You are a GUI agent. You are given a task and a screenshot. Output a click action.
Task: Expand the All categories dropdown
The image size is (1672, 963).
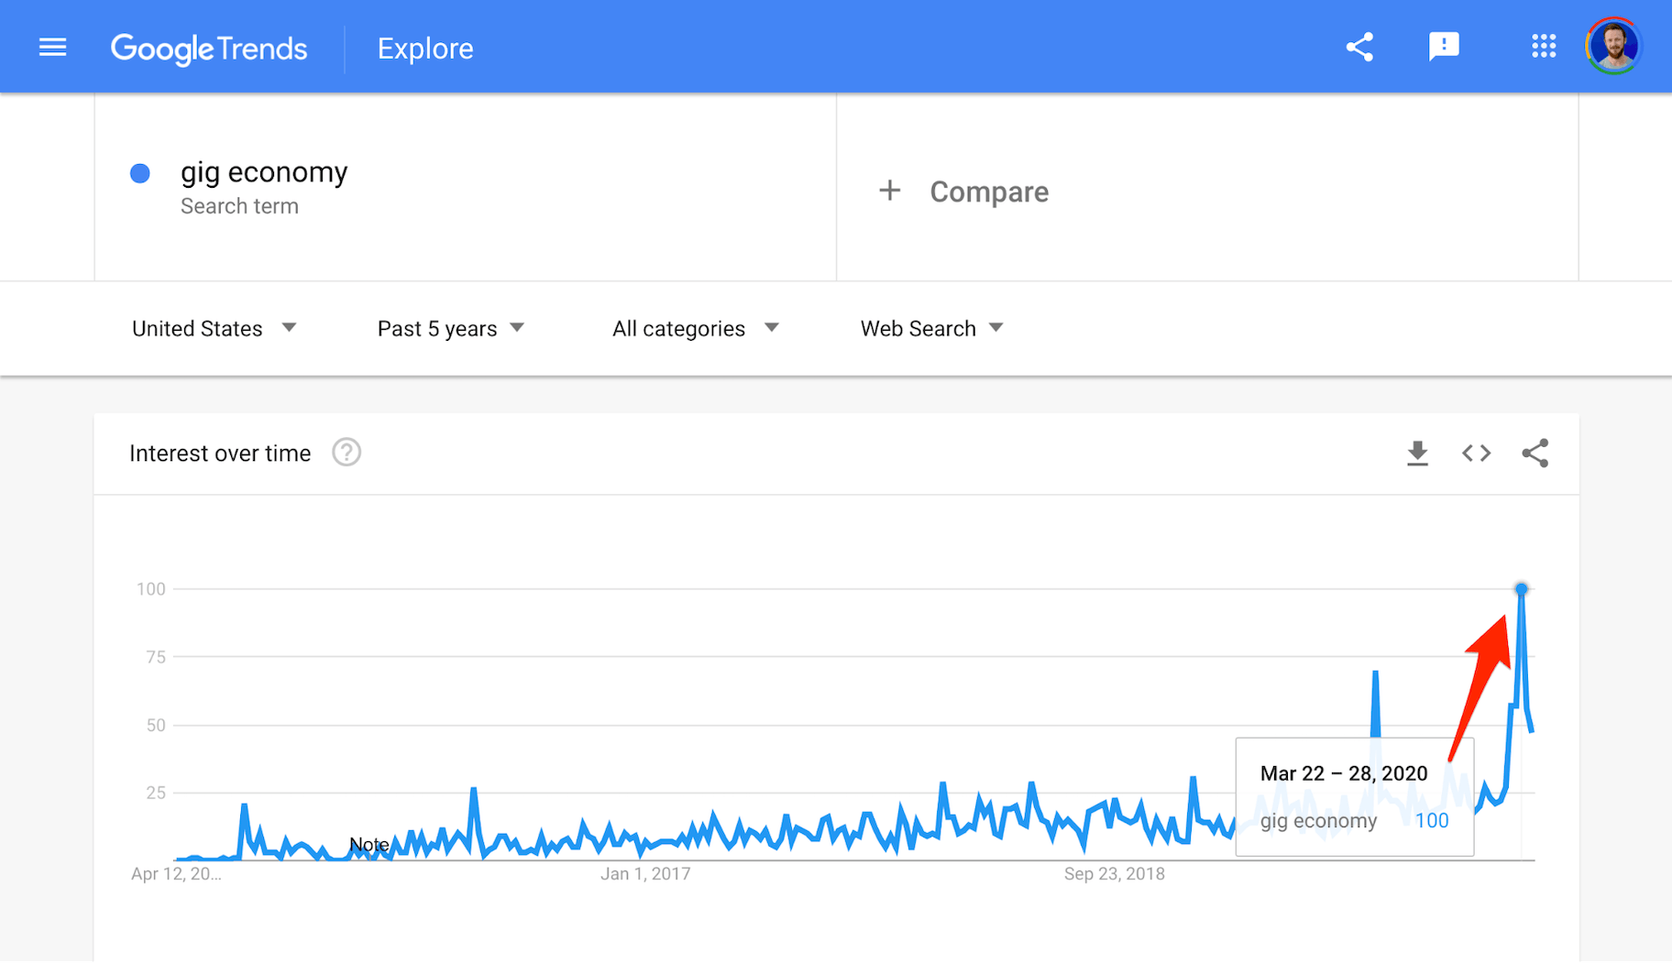pyautogui.click(x=695, y=328)
